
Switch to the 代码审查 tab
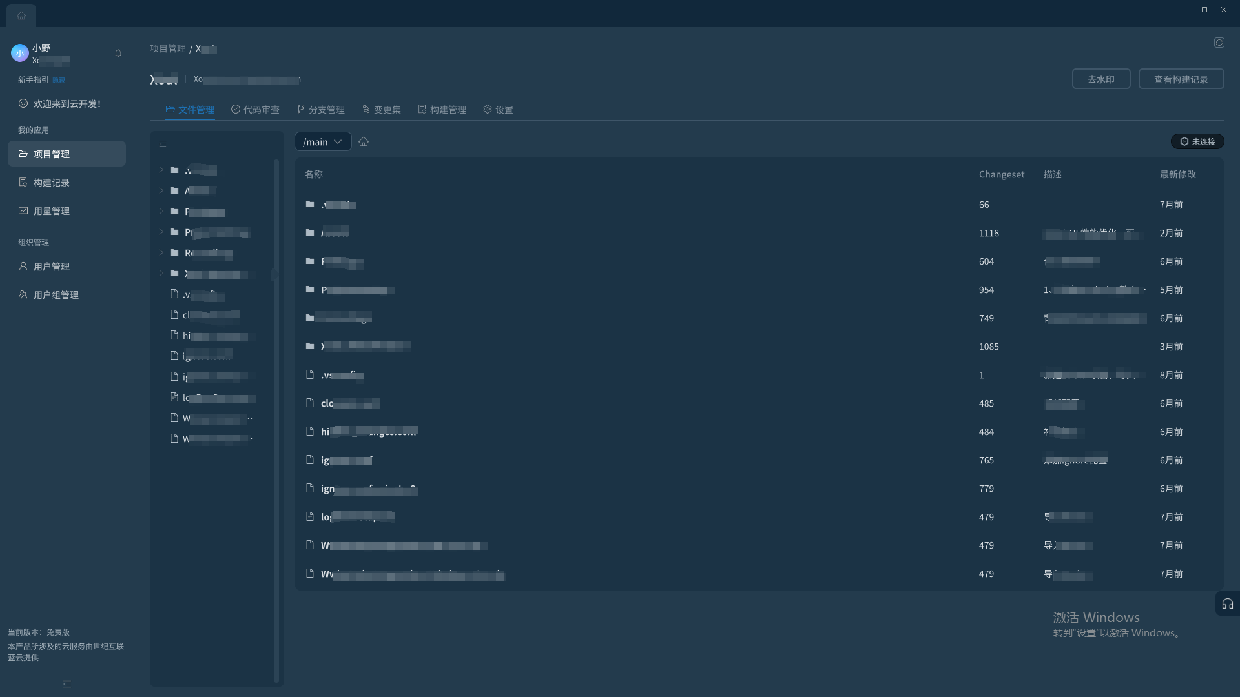pyautogui.click(x=255, y=110)
